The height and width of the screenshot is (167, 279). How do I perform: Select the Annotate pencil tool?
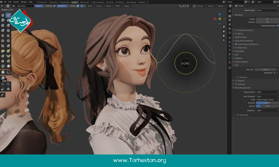pyautogui.click(x=3, y=95)
